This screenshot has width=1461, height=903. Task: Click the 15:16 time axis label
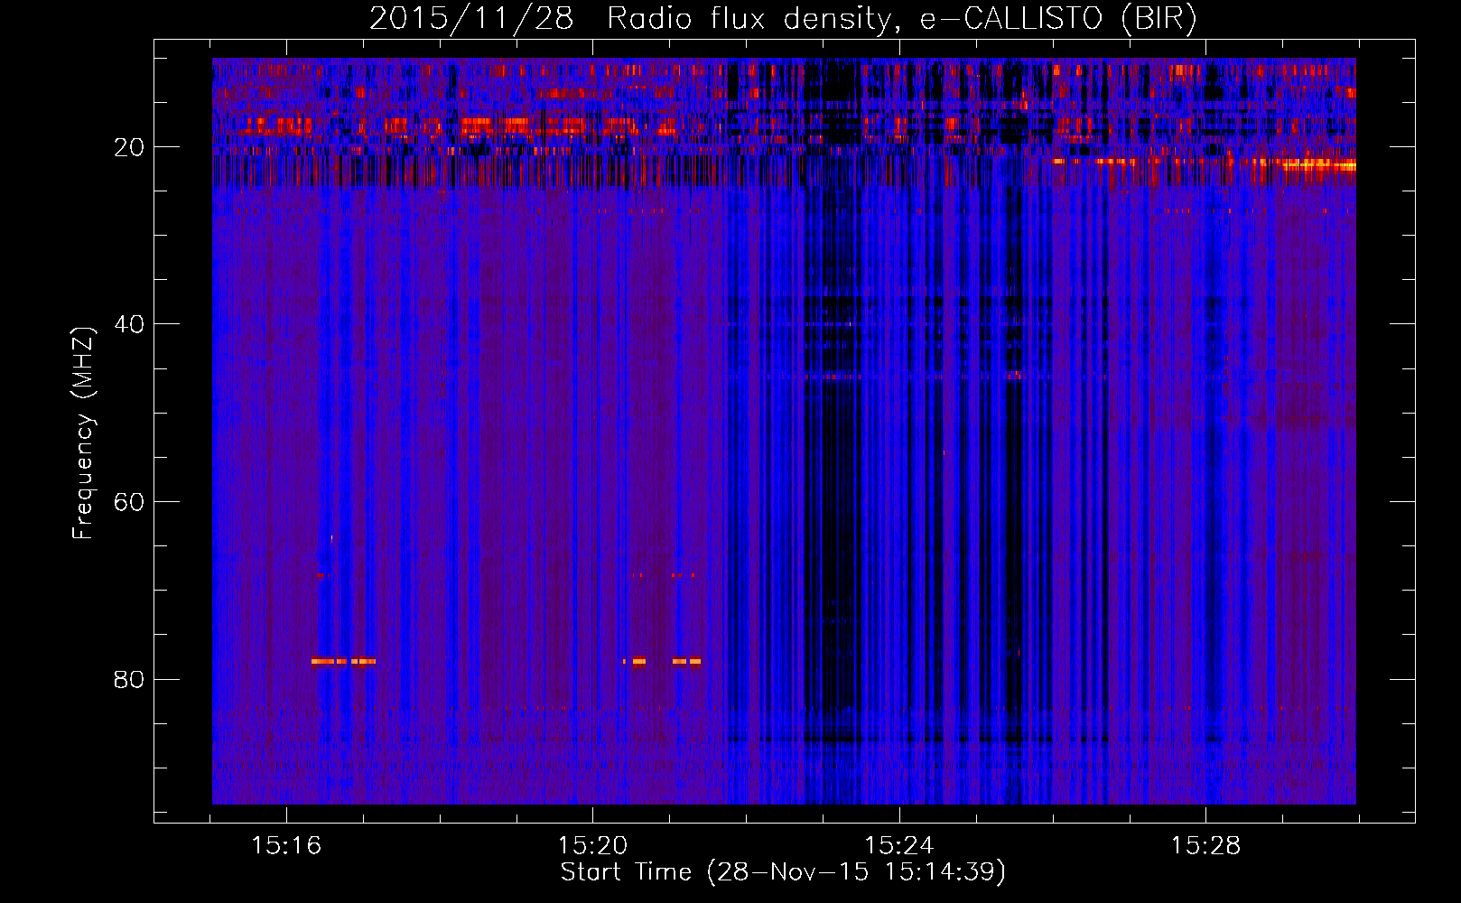[286, 846]
